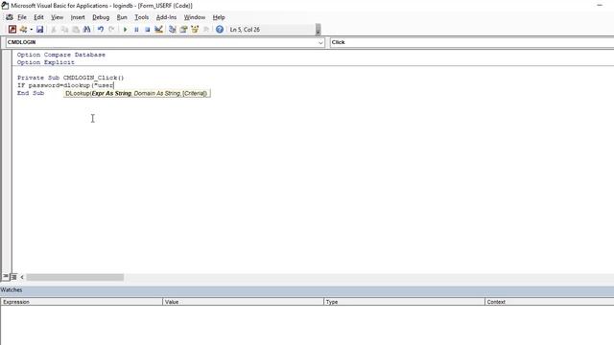Click the 'End Sub' line
Viewport: 614px width, 345px height.
click(x=31, y=93)
